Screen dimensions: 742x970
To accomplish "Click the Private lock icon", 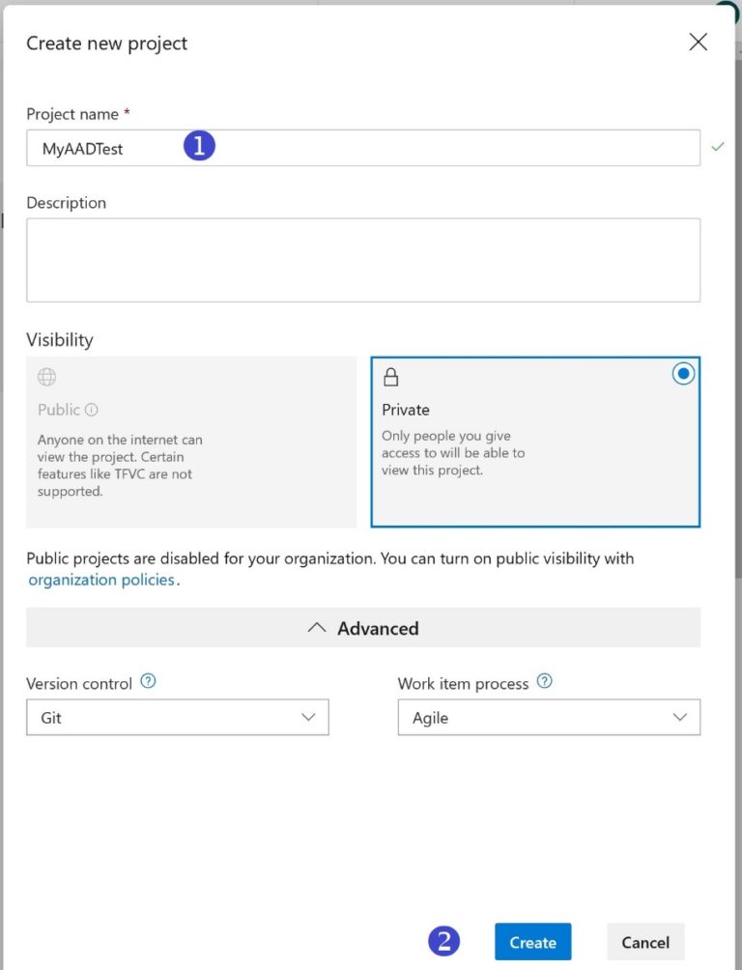I will coord(391,377).
